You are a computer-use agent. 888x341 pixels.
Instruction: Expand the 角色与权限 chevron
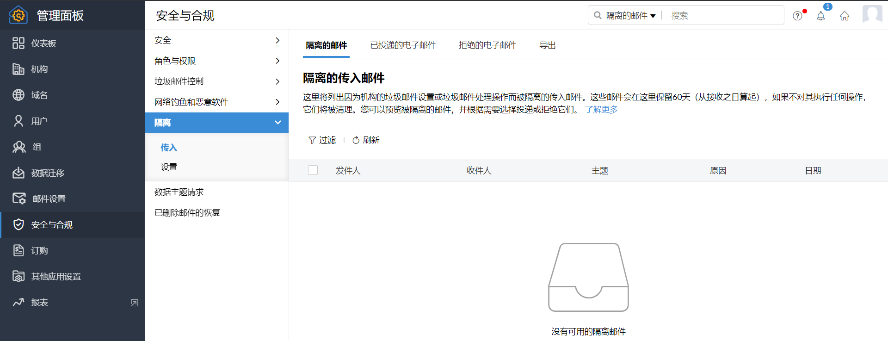tap(277, 61)
